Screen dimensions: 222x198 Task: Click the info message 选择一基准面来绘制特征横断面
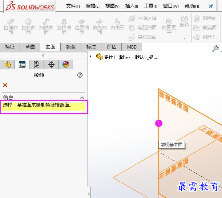(37, 105)
